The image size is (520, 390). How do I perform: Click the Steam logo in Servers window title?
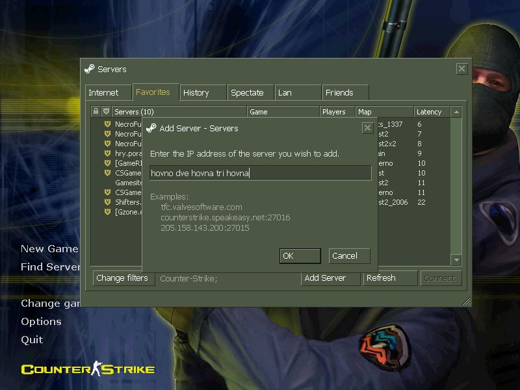90,69
